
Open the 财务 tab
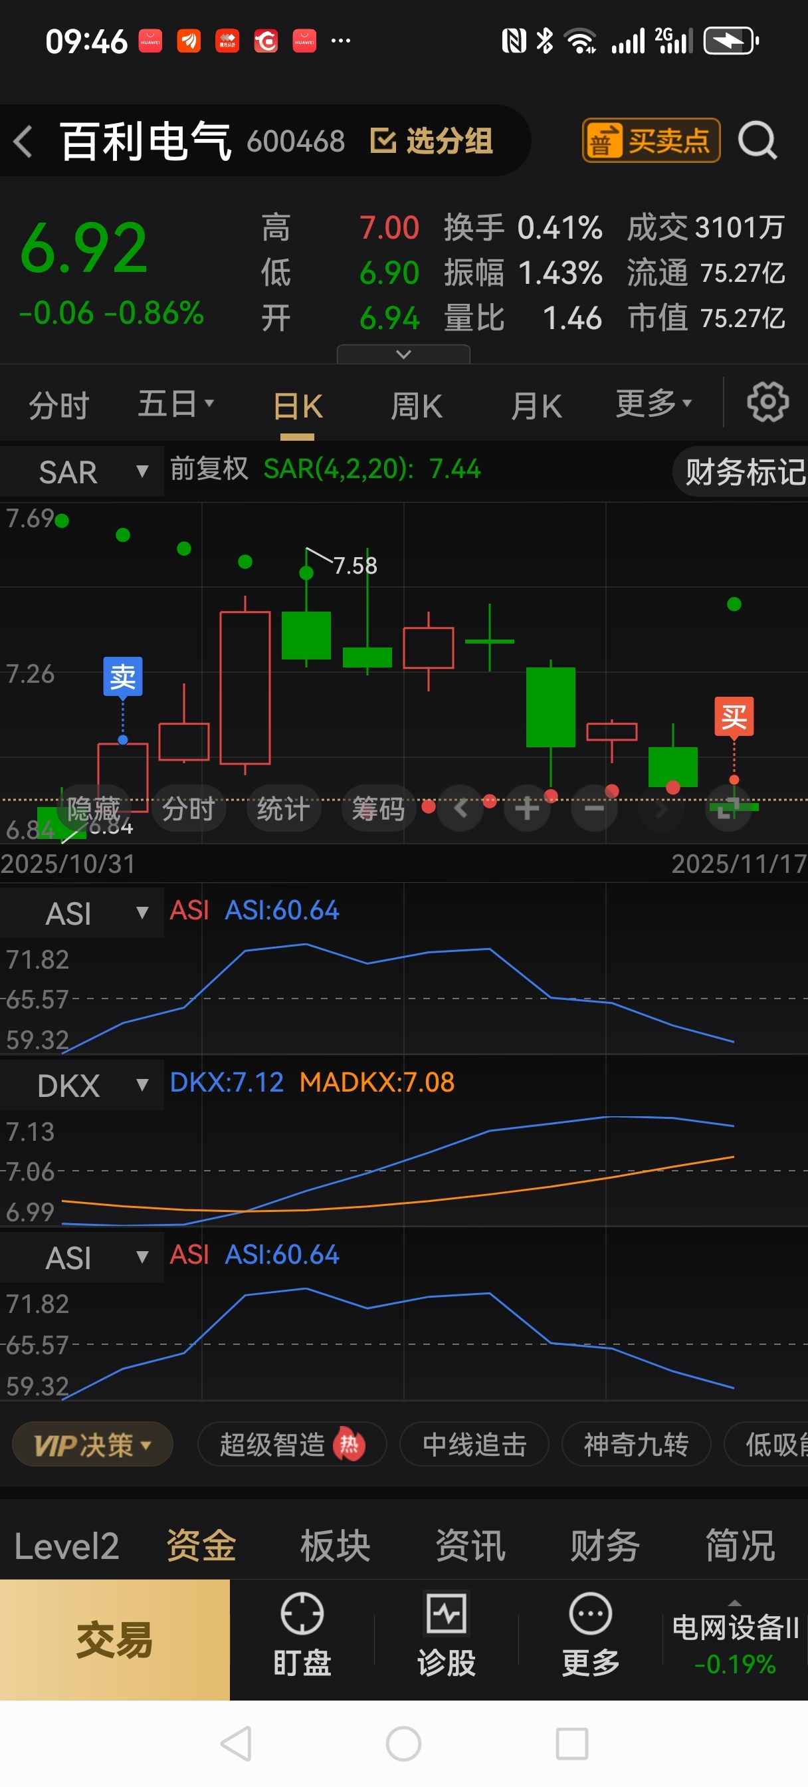click(x=605, y=1546)
